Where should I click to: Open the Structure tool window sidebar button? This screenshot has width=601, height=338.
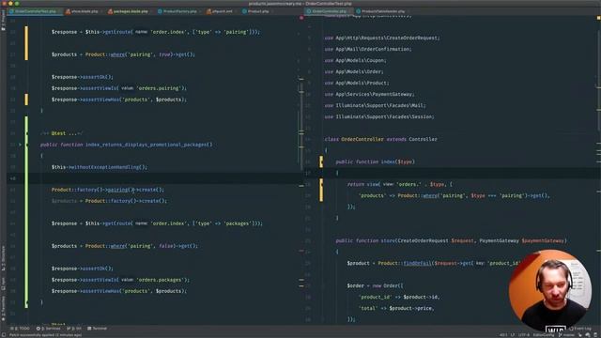click(x=3, y=259)
